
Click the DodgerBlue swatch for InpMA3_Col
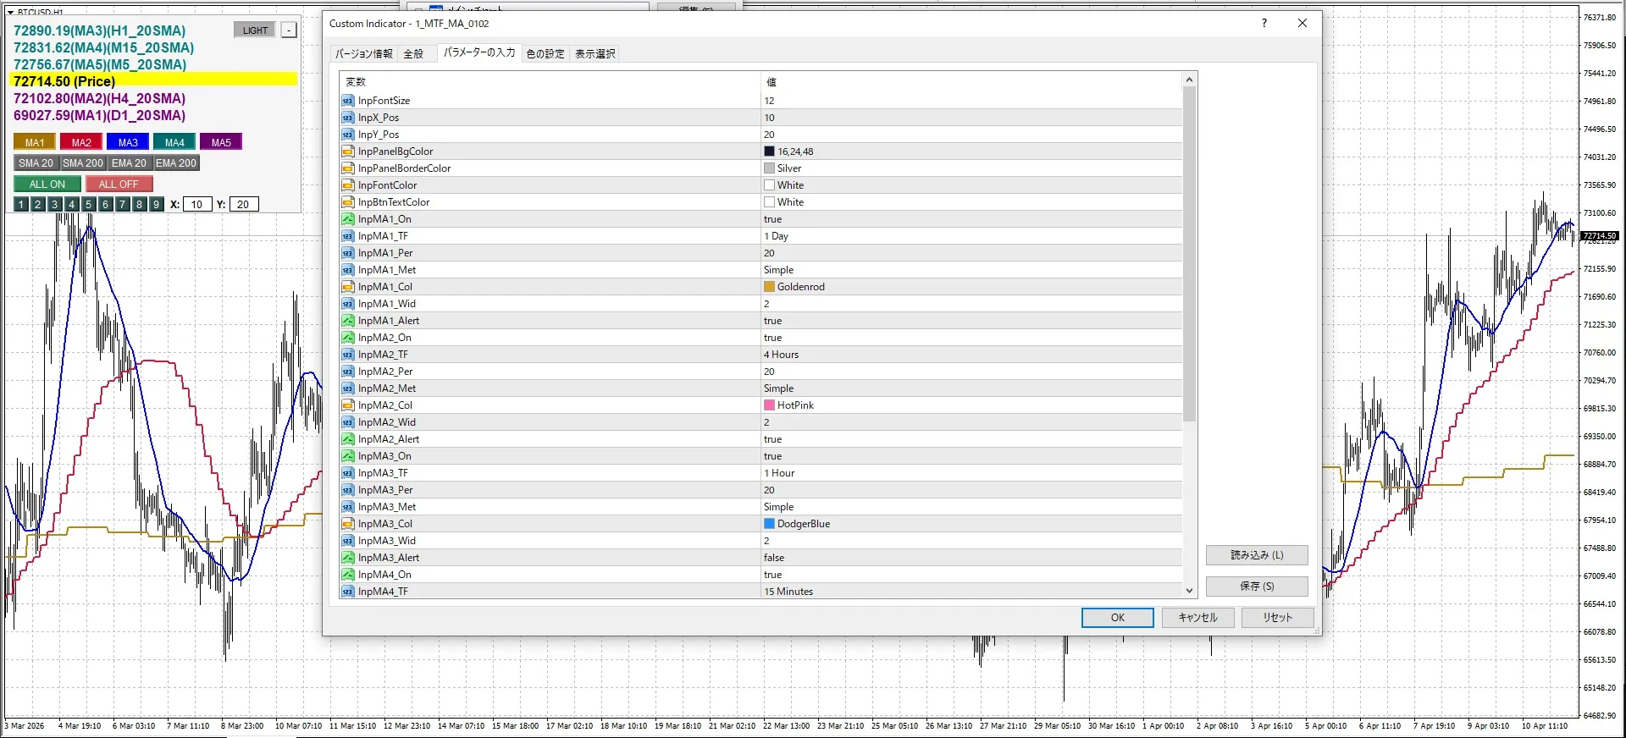769,524
